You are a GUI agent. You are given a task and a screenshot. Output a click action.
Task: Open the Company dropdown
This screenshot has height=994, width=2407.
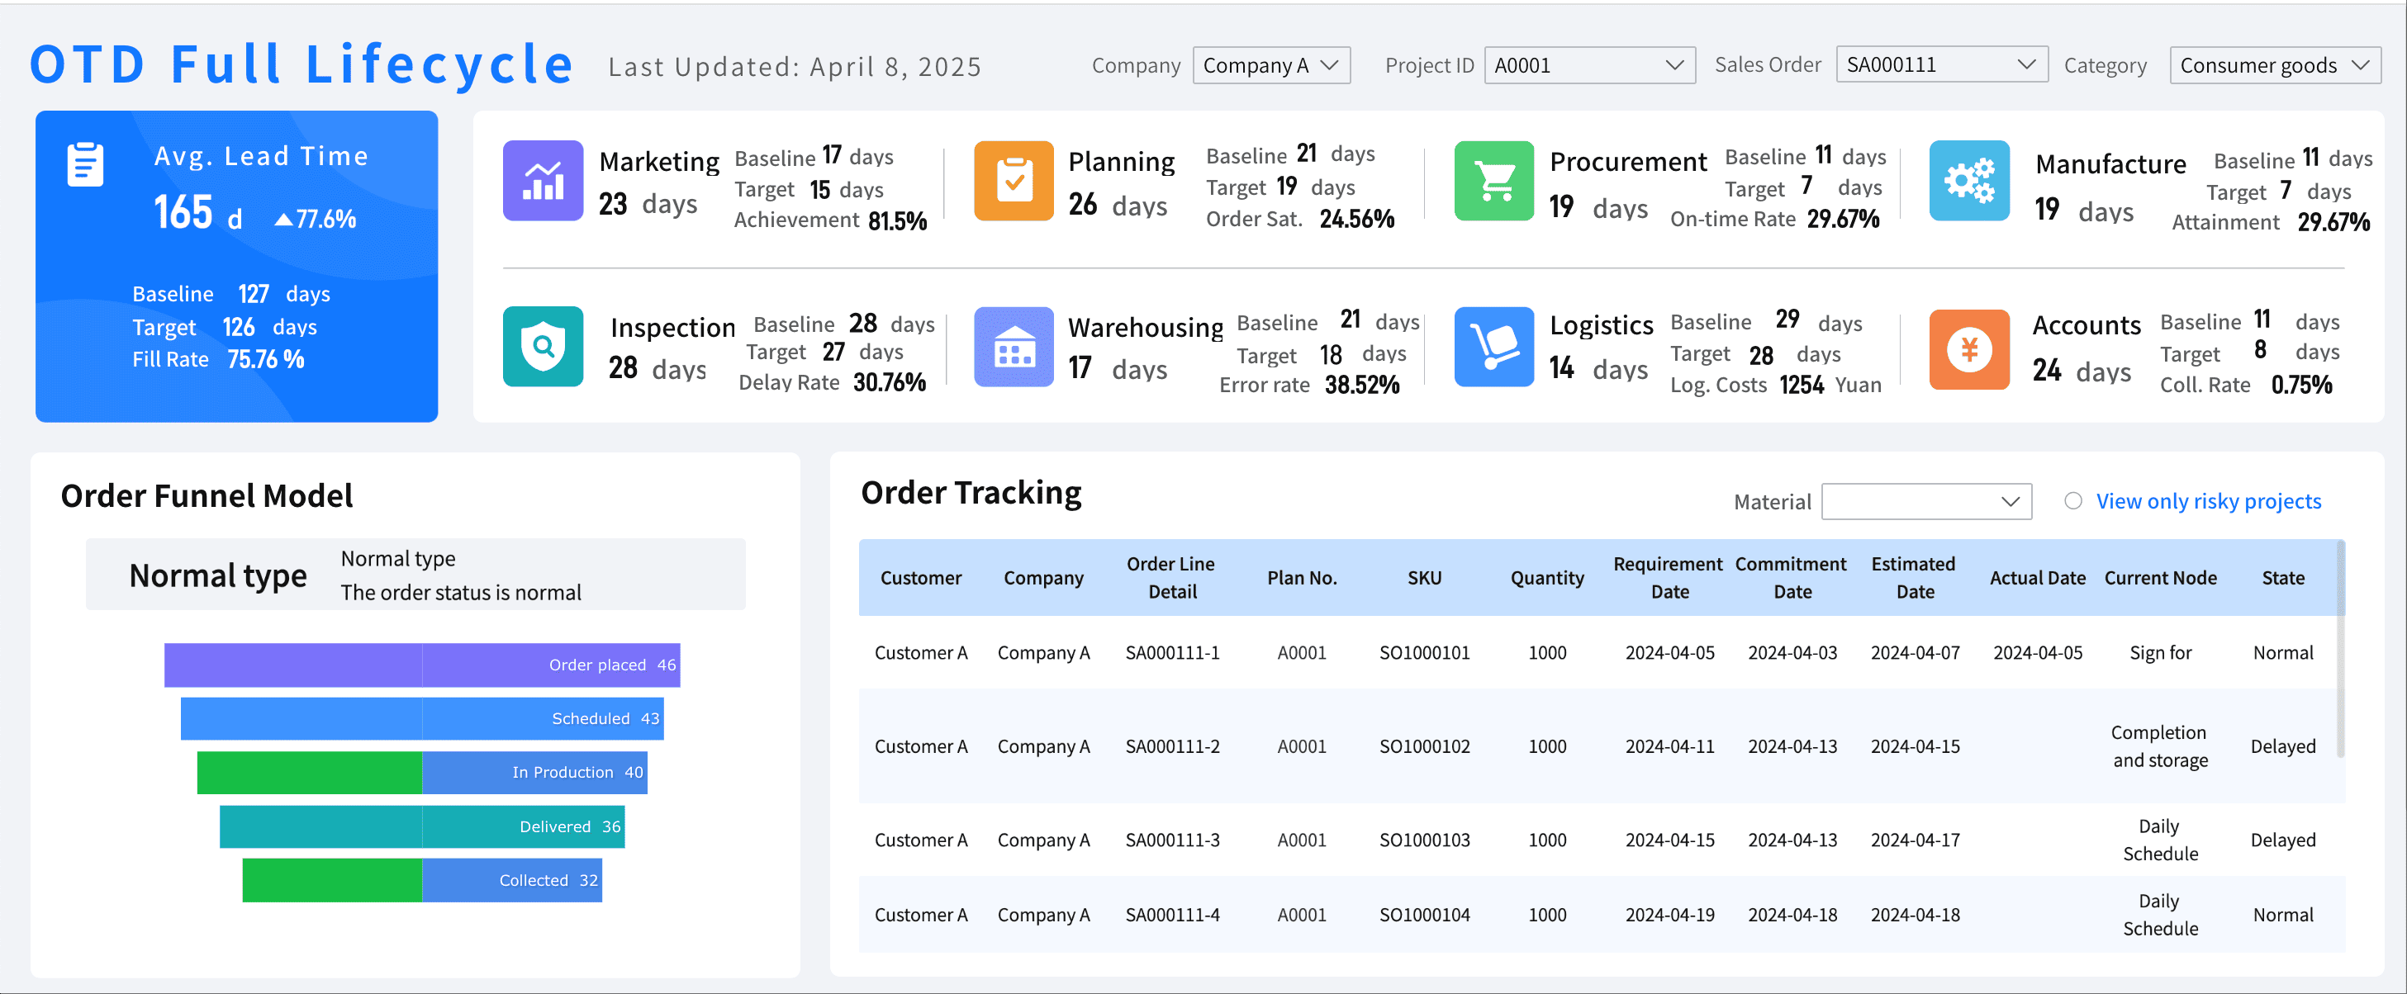tap(1270, 65)
